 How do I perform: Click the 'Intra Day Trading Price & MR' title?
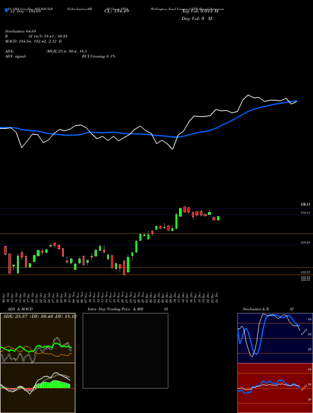coord(115,309)
